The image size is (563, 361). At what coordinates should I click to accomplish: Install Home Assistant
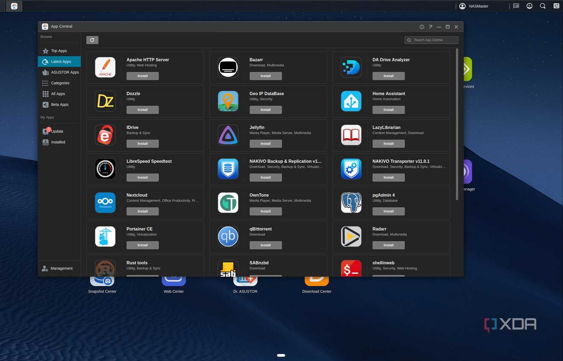[389, 109]
